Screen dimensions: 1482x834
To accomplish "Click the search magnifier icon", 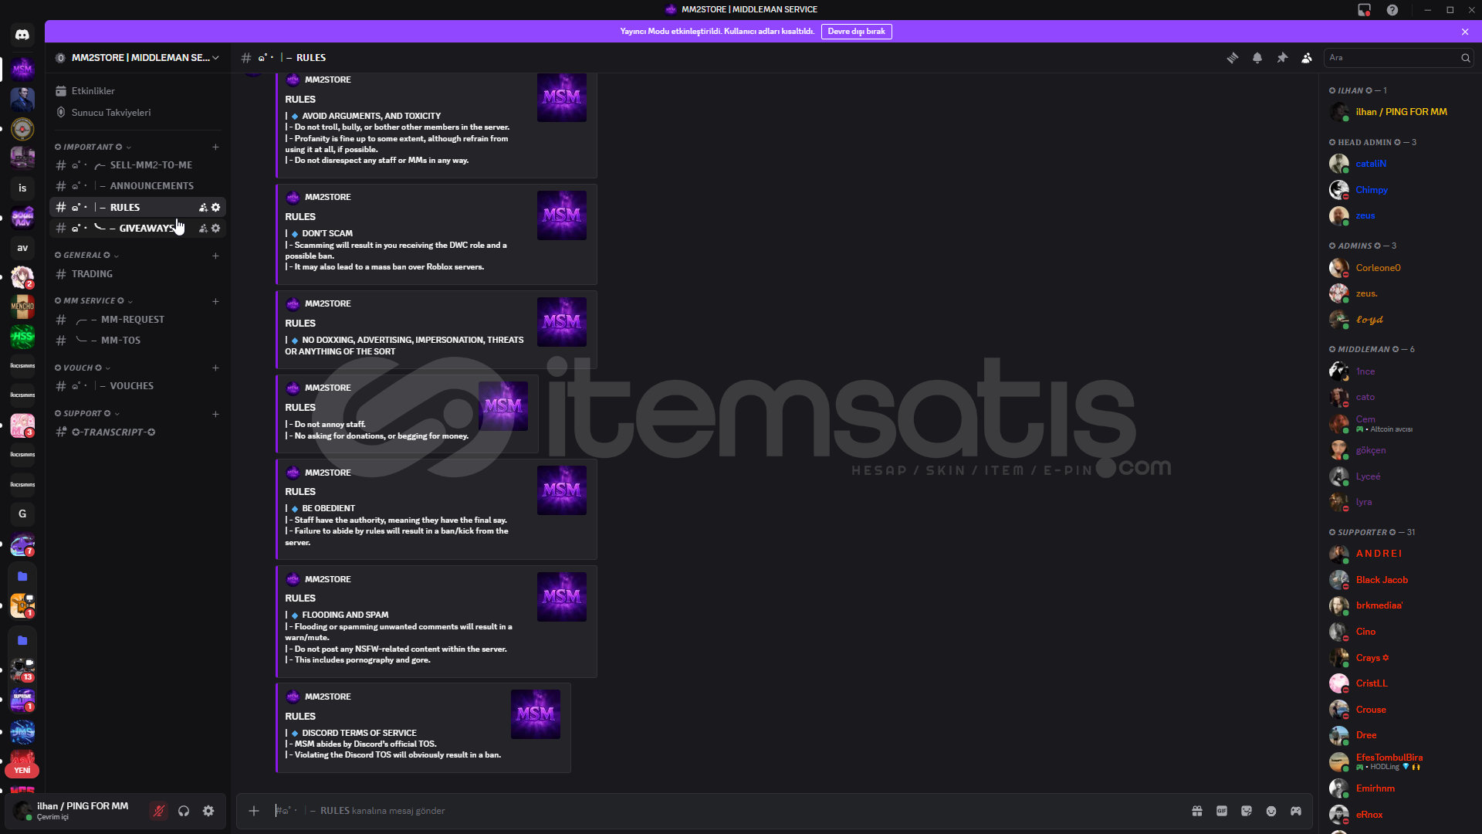I will click(x=1465, y=58).
